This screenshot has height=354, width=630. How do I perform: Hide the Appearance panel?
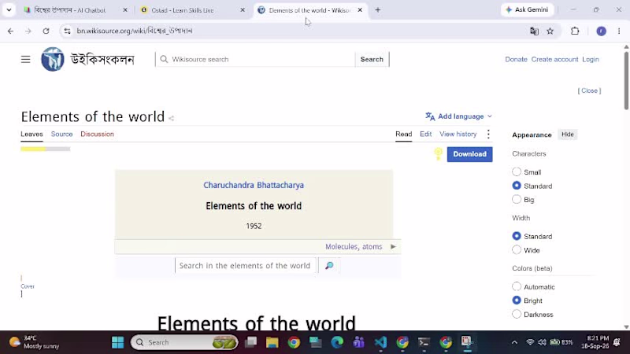567,135
